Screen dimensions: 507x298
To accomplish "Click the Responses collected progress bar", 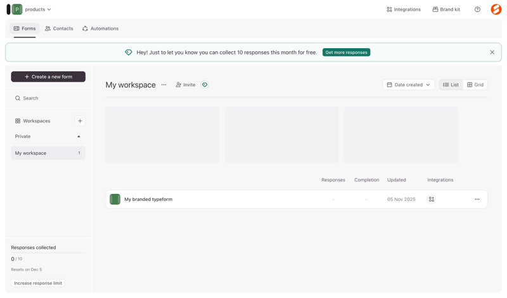I will point(48,253).
